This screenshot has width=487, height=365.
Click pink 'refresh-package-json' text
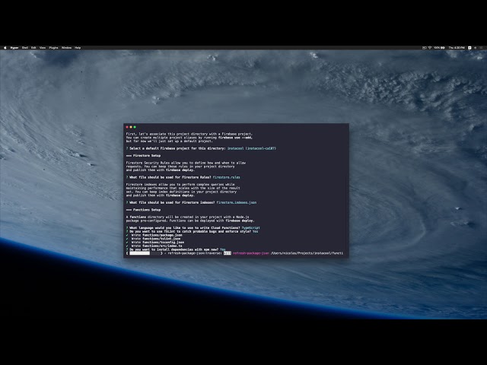[x=250, y=253]
